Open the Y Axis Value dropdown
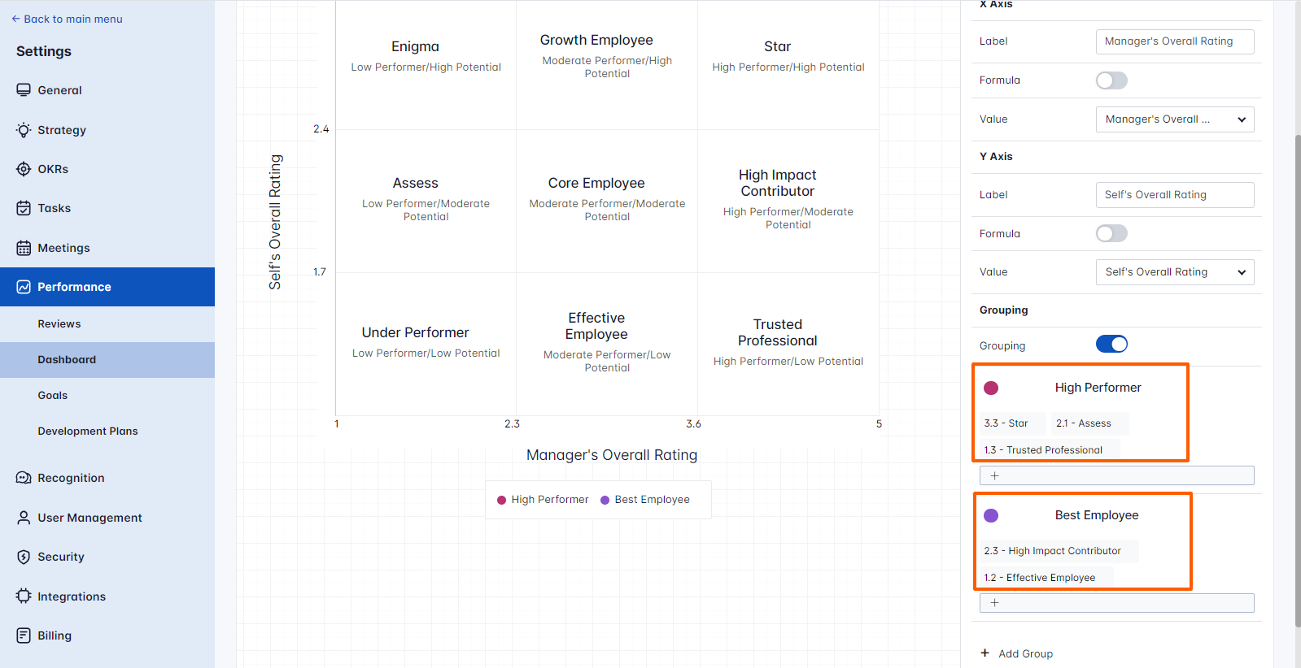This screenshot has height=668, width=1301. point(1174,272)
